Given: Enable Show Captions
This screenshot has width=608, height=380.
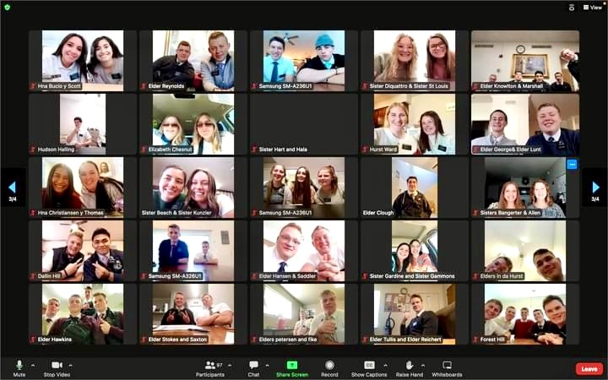Looking at the screenshot, I should [x=369, y=366].
